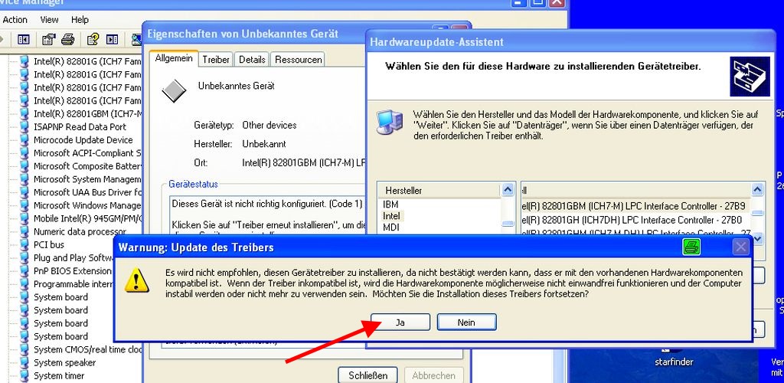This screenshot has width=784, height=383.
Task: Switch to the Details tab
Action: click(252, 60)
